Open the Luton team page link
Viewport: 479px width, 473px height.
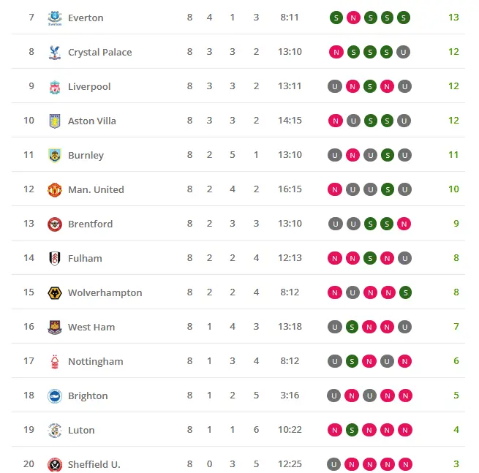pos(81,430)
